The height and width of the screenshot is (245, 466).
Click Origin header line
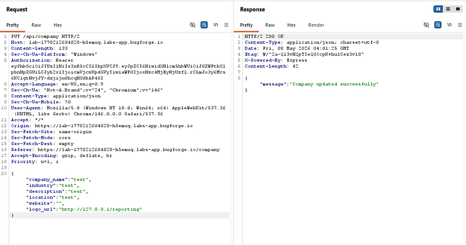102,126
